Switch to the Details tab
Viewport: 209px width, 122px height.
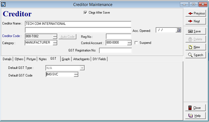click(x=7, y=59)
